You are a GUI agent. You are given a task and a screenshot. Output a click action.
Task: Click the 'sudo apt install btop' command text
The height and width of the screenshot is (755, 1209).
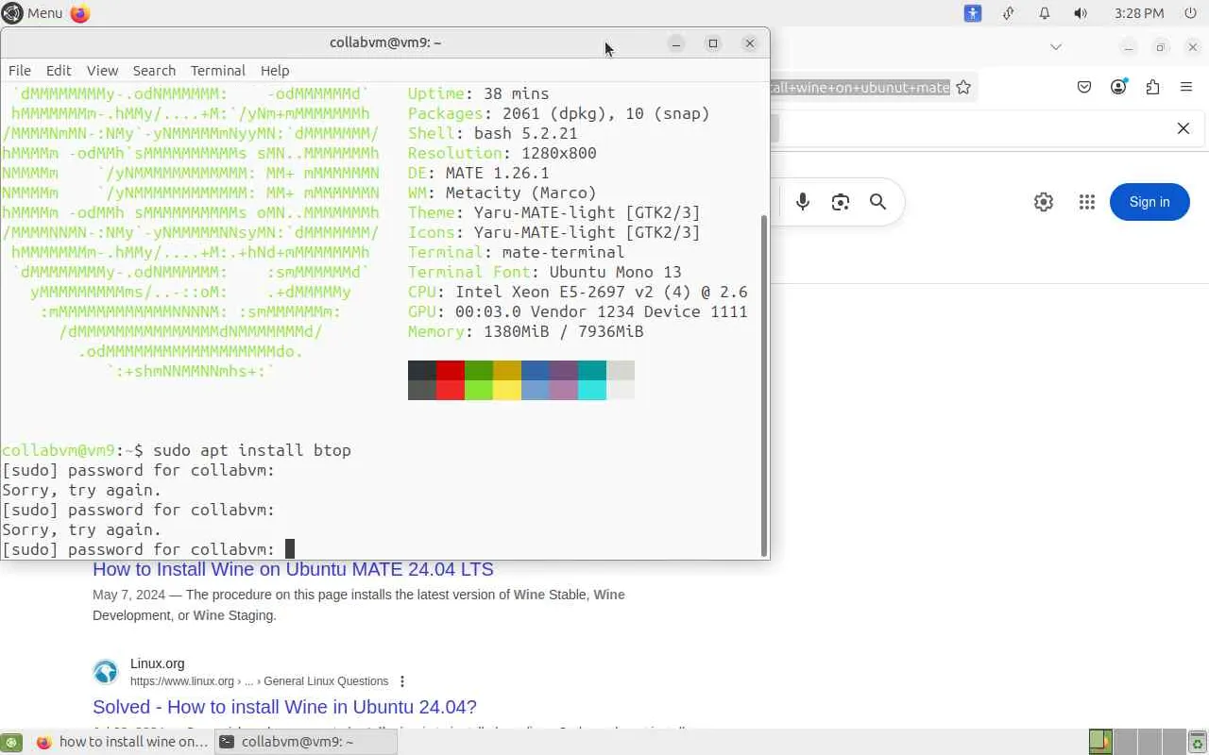252,450
